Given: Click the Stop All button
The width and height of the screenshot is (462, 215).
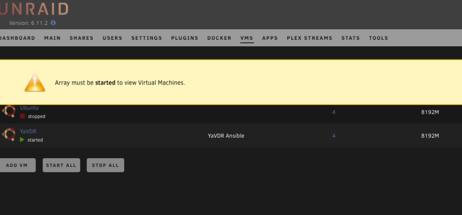Looking at the screenshot, I should (x=105, y=165).
